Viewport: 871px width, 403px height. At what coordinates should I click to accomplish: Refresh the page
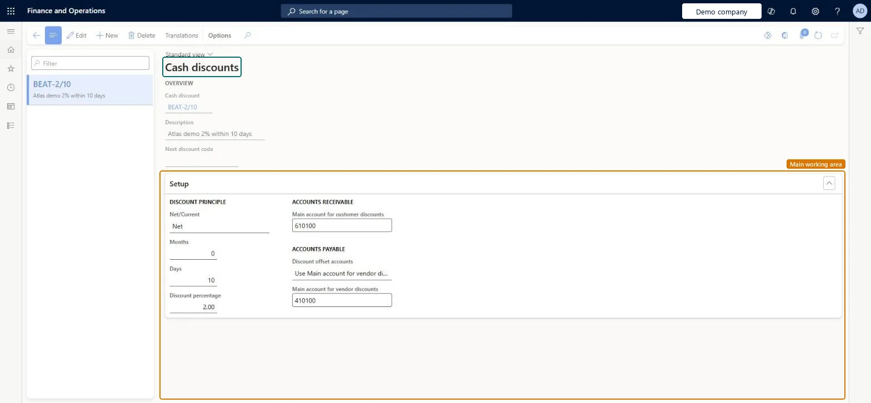pyautogui.click(x=818, y=36)
